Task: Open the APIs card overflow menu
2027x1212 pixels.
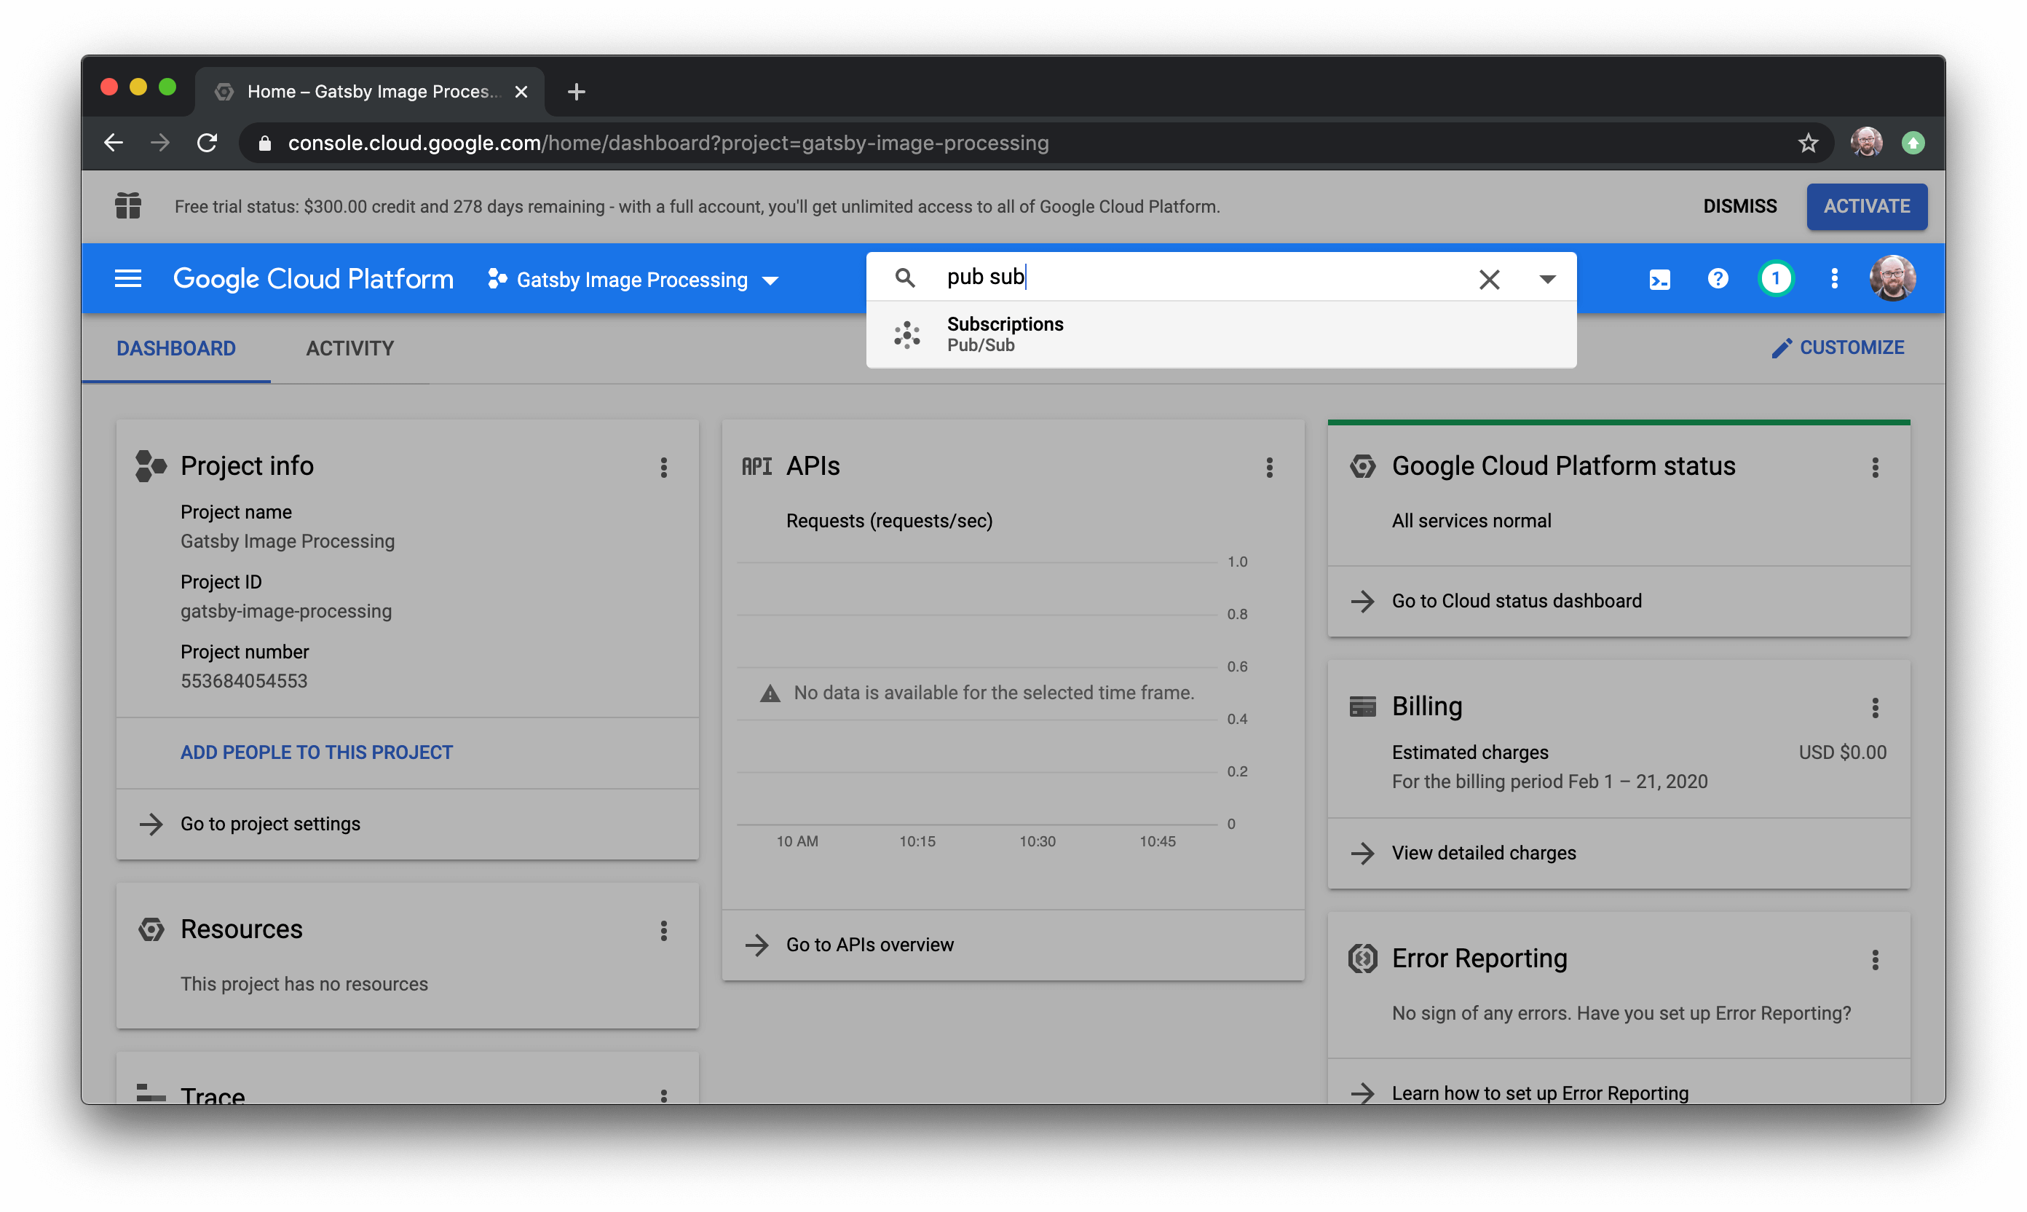Action: click(1271, 467)
